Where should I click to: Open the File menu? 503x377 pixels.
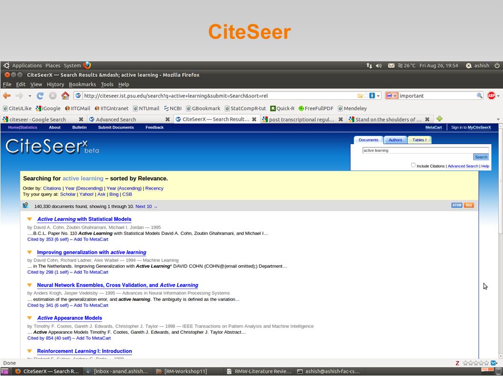click(x=7, y=84)
